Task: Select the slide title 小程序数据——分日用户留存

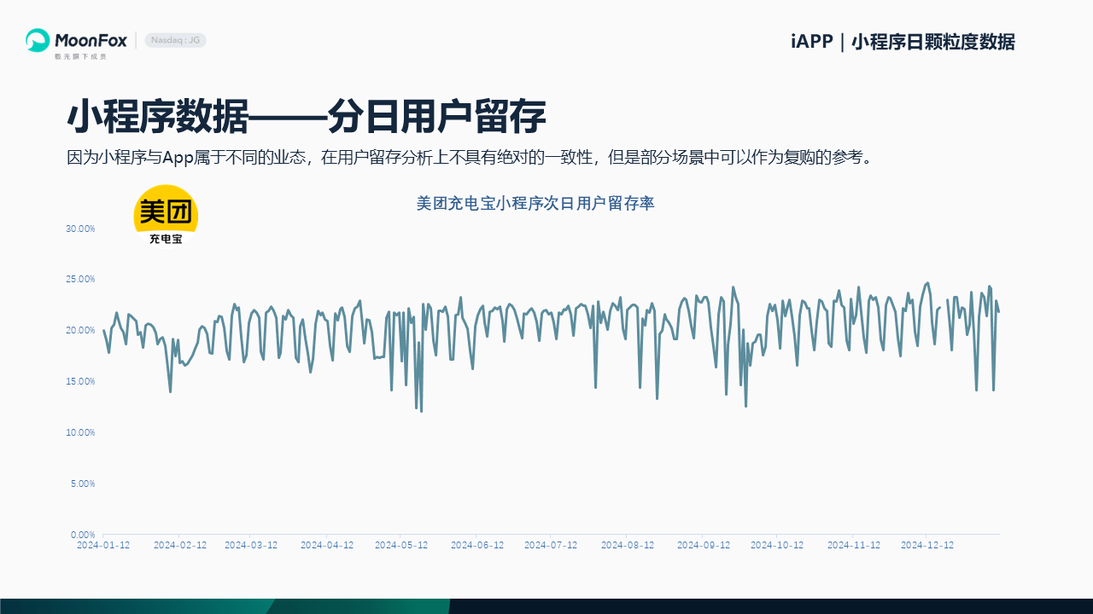Action: [x=306, y=117]
